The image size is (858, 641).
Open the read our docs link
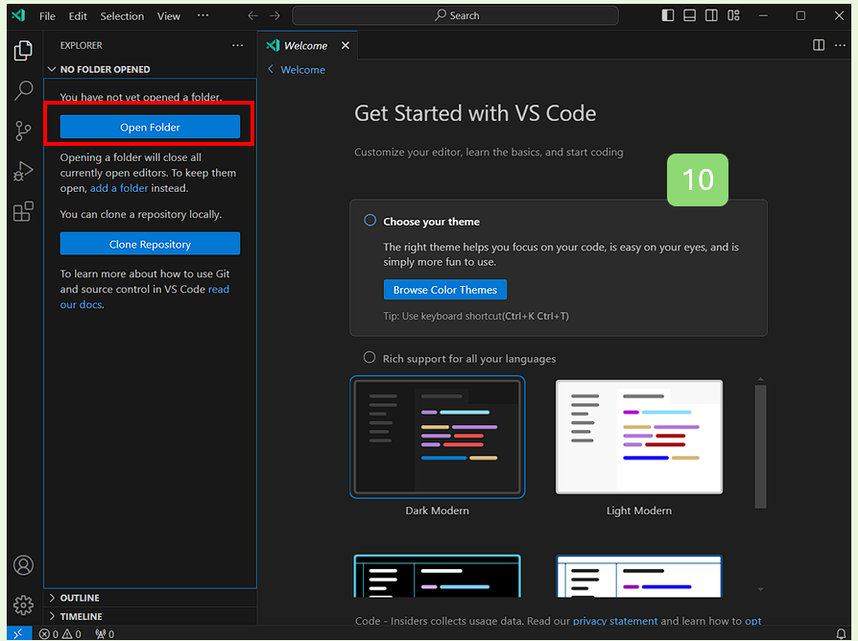(145, 297)
